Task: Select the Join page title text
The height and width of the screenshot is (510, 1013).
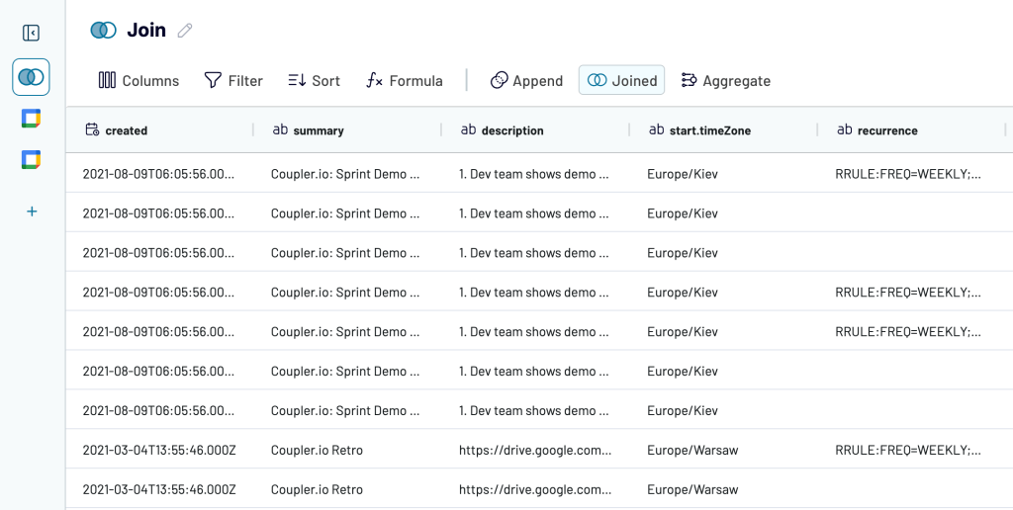Action: click(146, 30)
